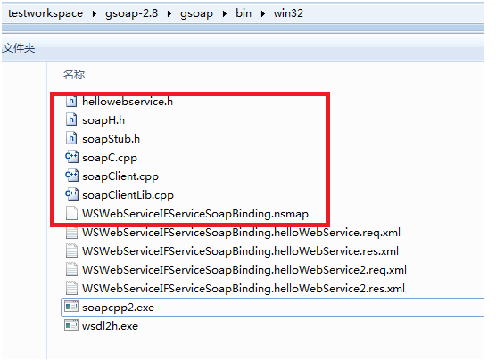
Task: Expand the arrow after testworkspace breadcrumb
Action: tap(95, 14)
